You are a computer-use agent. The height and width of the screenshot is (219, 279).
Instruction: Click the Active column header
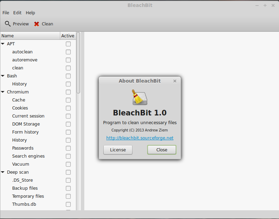[x=67, y=36]
